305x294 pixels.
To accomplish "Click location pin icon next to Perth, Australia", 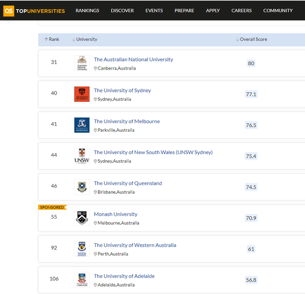I will pyautogui.click(x=96, y=254).
